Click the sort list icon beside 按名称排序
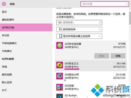 (61, 29)
